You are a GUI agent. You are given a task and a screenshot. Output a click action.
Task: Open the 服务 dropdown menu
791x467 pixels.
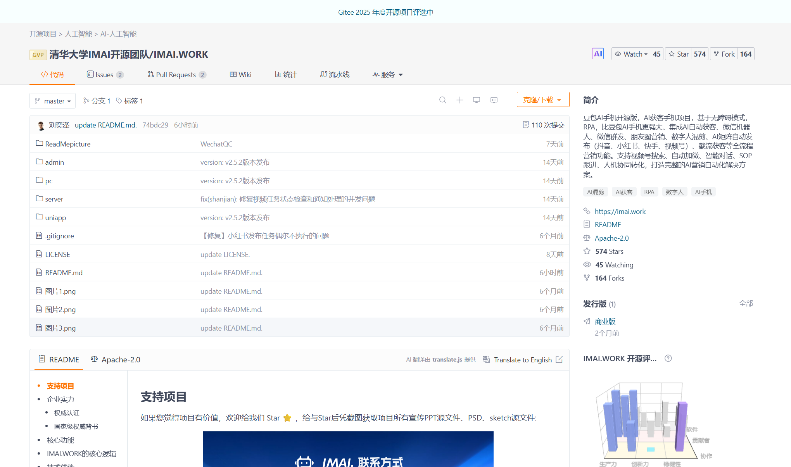point(387,74)
